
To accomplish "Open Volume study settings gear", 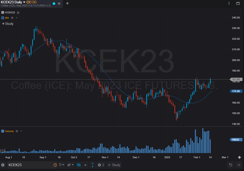I will (17, 131).
